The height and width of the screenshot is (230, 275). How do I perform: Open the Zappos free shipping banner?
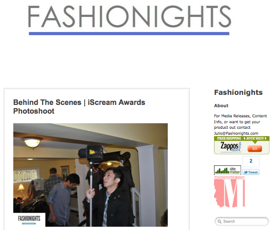click(x=242, y=145)
